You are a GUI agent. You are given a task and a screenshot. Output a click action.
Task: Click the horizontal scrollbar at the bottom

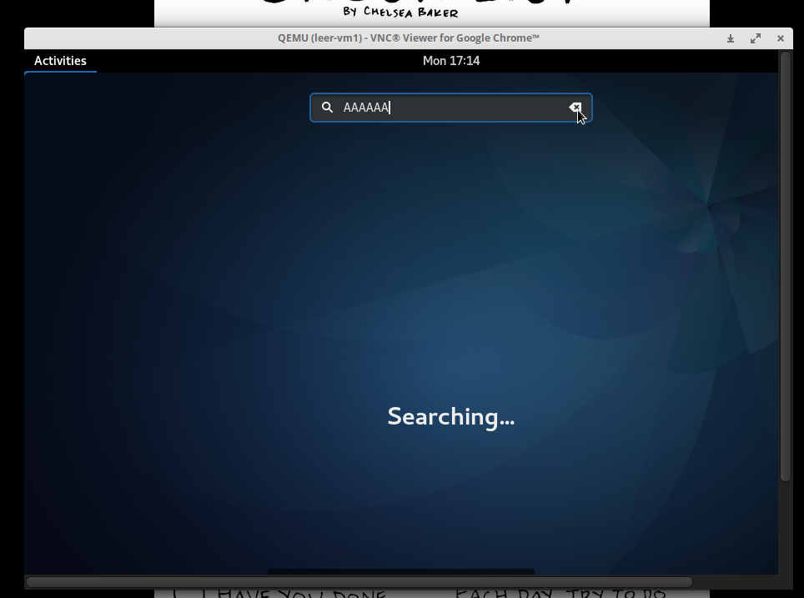click(x=359, y=582)
